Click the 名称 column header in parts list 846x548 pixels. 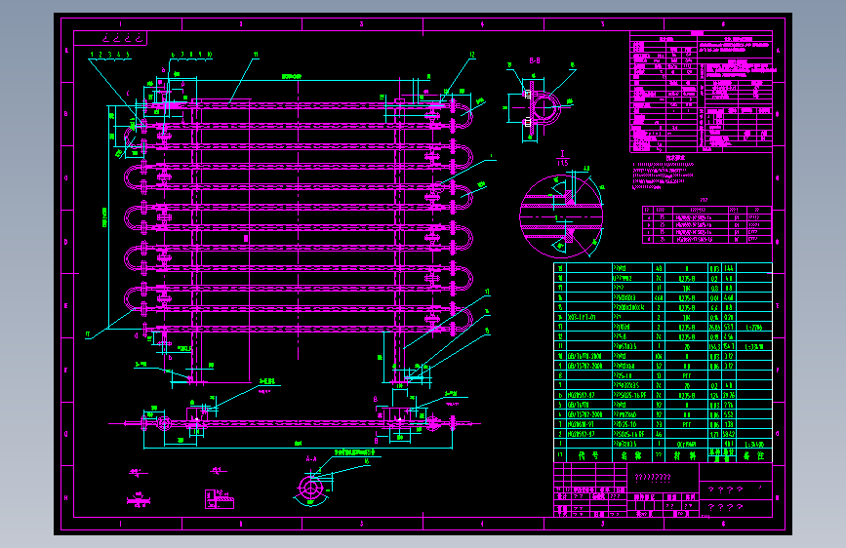tap(631, 455)
